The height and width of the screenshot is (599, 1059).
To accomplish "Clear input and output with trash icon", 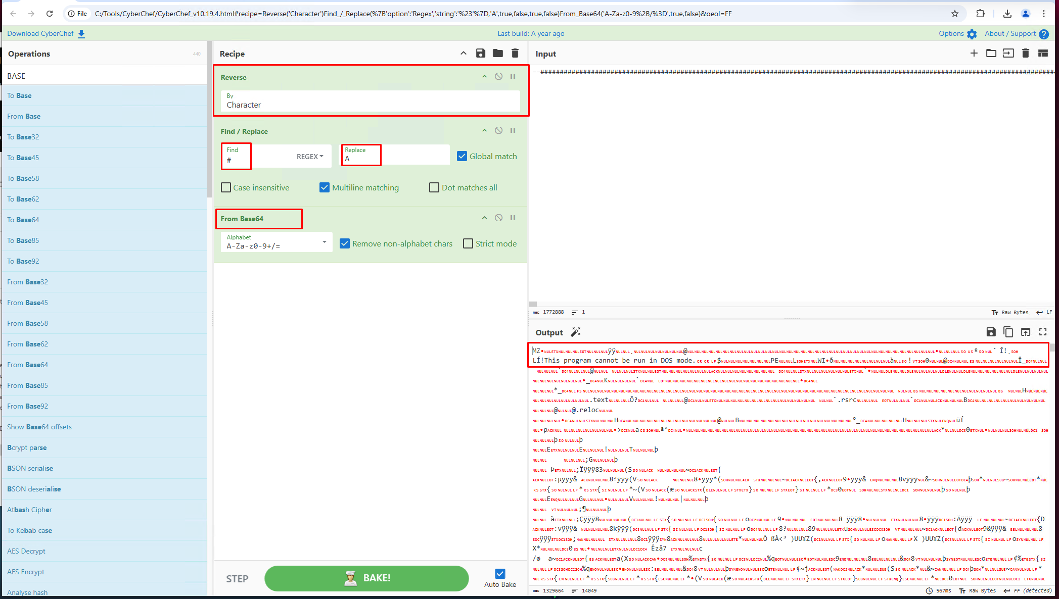I will (x=1026, y=53).
